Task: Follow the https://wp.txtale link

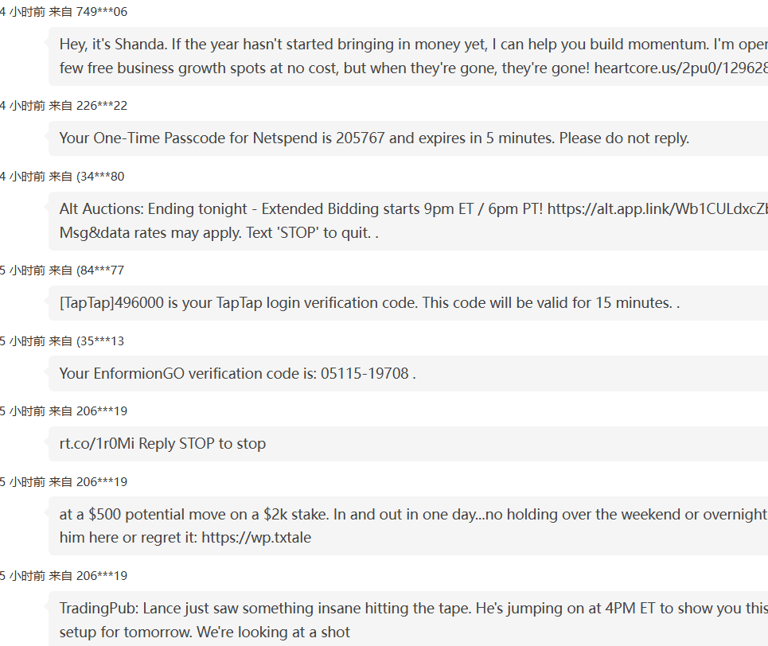Action: point(256,538)
